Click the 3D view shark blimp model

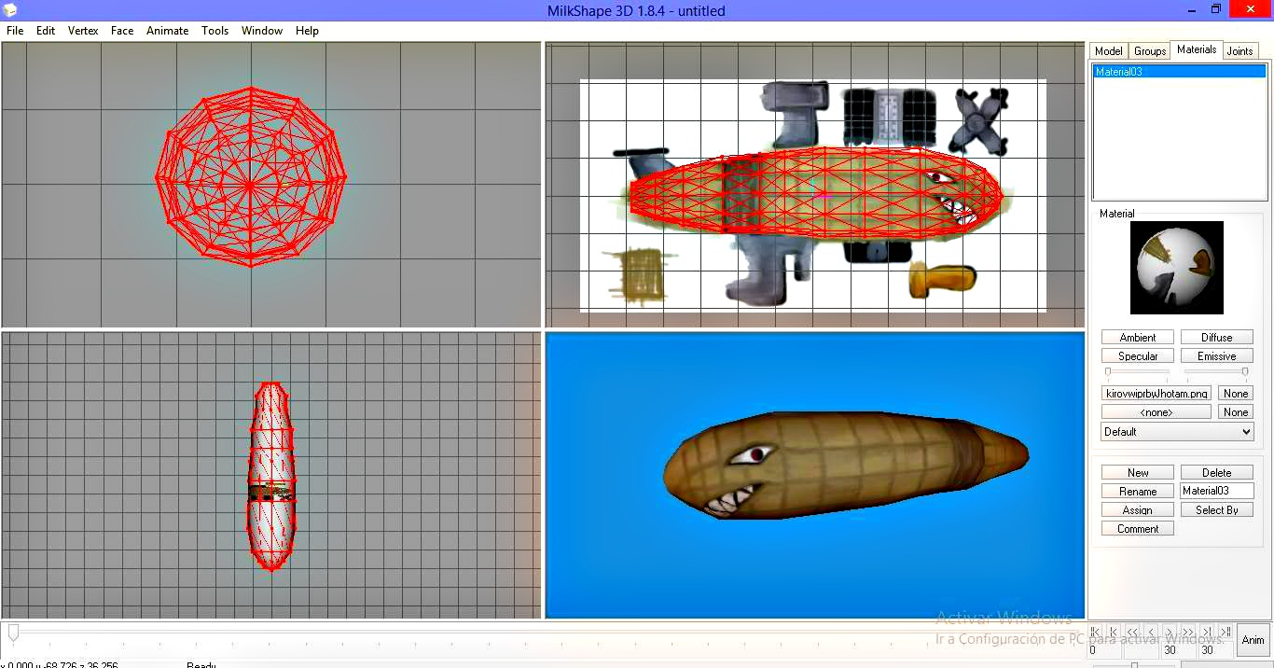pos(844,465)
